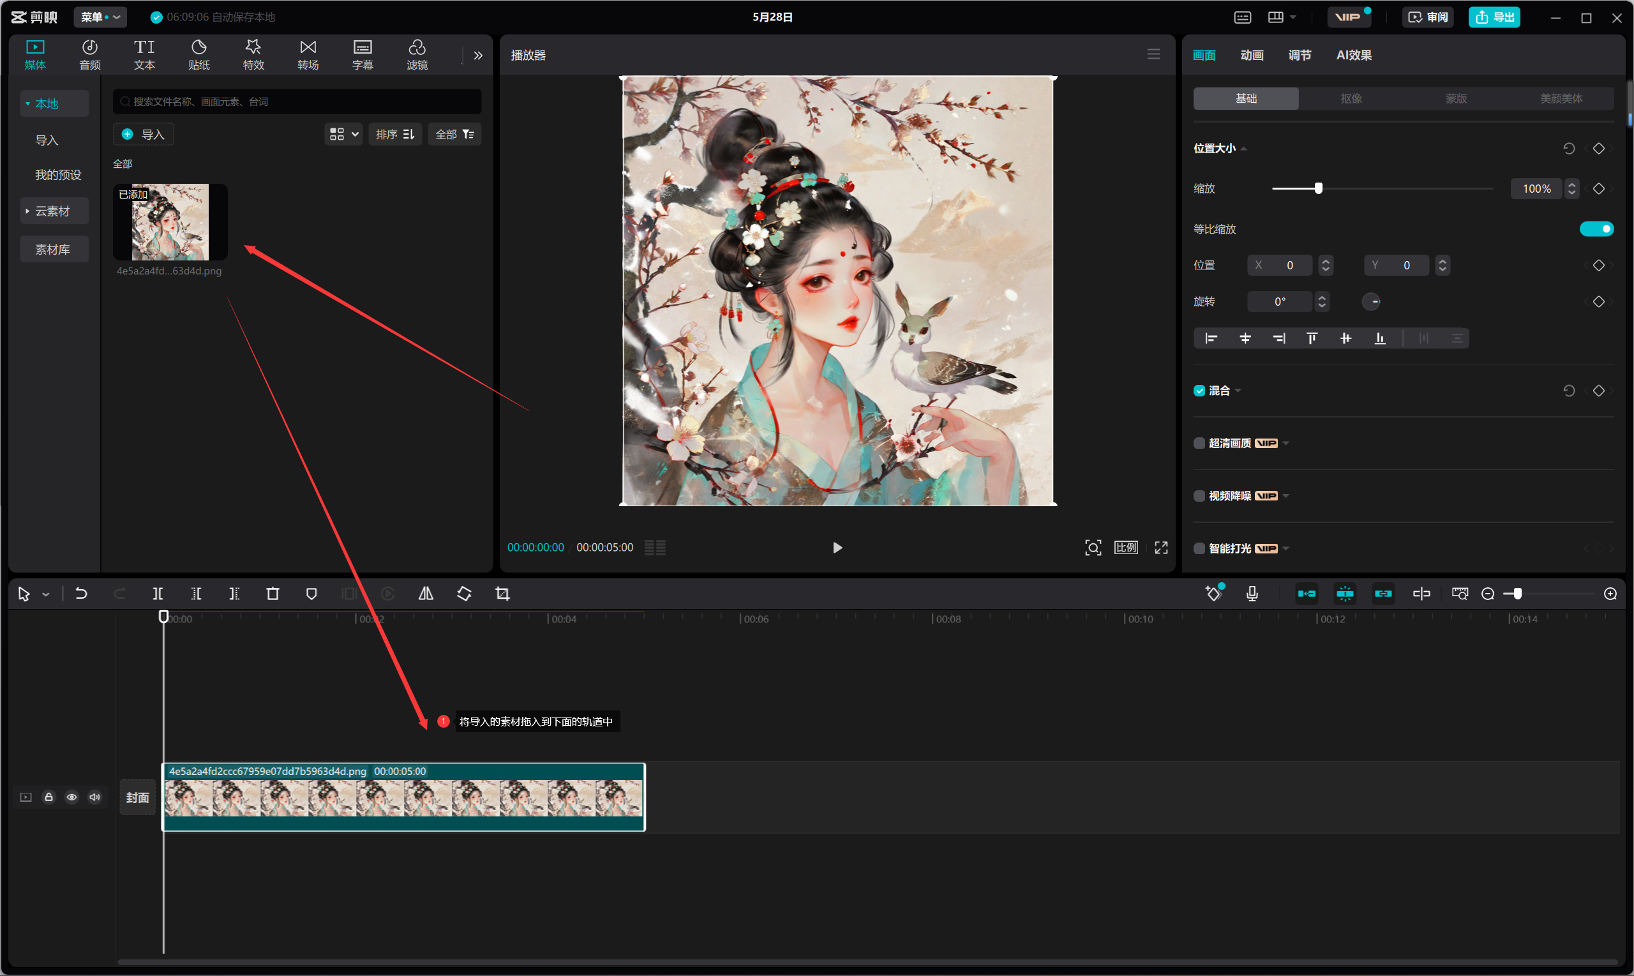This screenshot has height=976, width=1634.
Task: Click the delete (trash) tool in timeline toolbar
Action: tap(272, 593)
